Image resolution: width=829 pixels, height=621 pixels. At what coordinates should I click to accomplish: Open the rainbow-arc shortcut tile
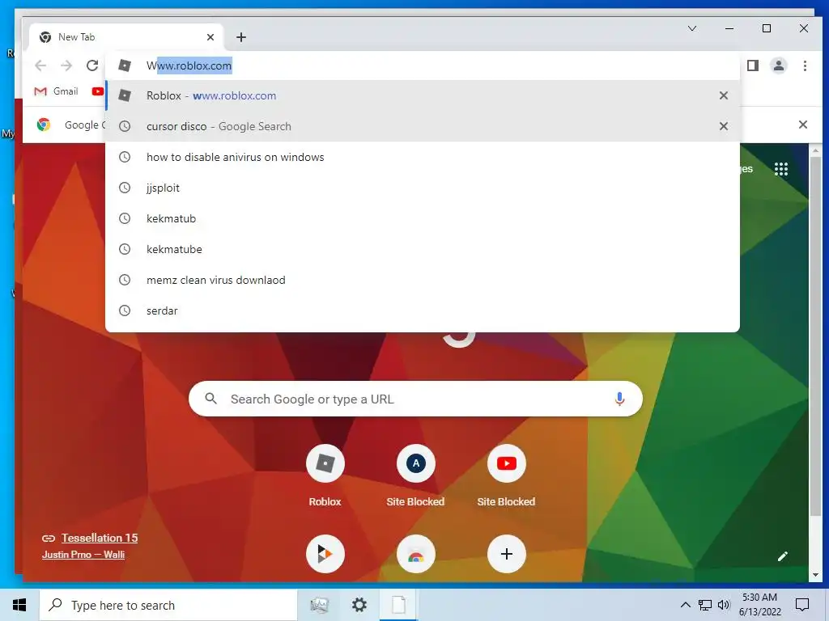tap(416, 554)
